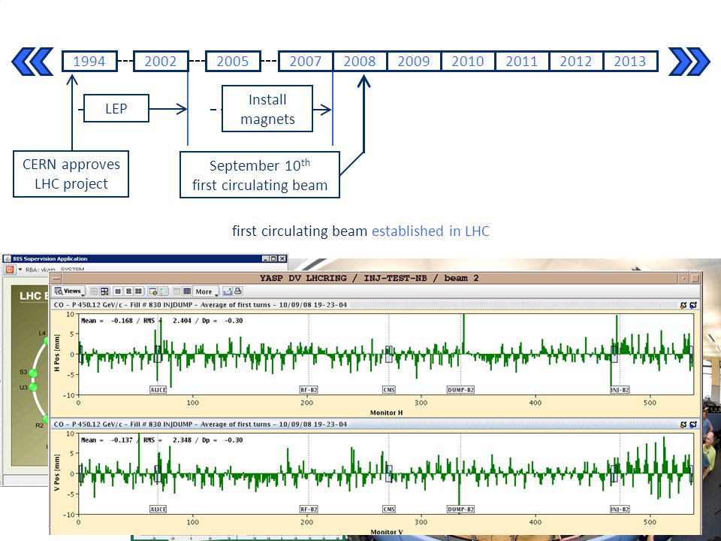Select the 1994 timeline box
This screenshot has width=721, height=541.
pos(89,61)
